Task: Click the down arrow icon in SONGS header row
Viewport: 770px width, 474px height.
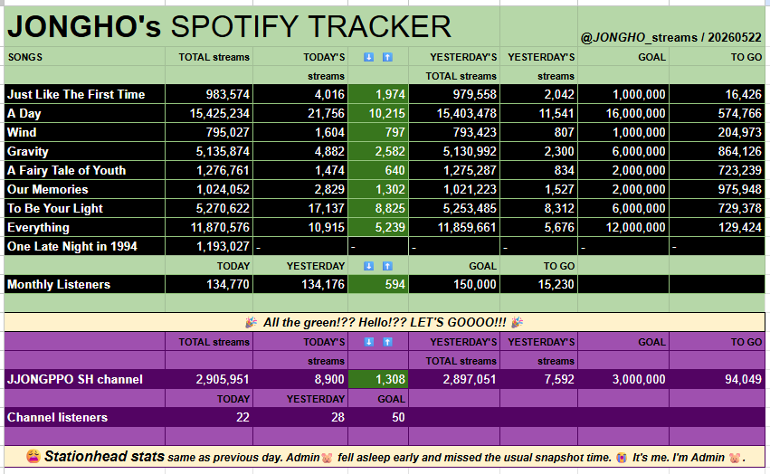Action: (x=368, y=58)
